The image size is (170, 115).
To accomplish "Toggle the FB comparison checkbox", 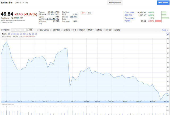I will [x=72, y=30].
